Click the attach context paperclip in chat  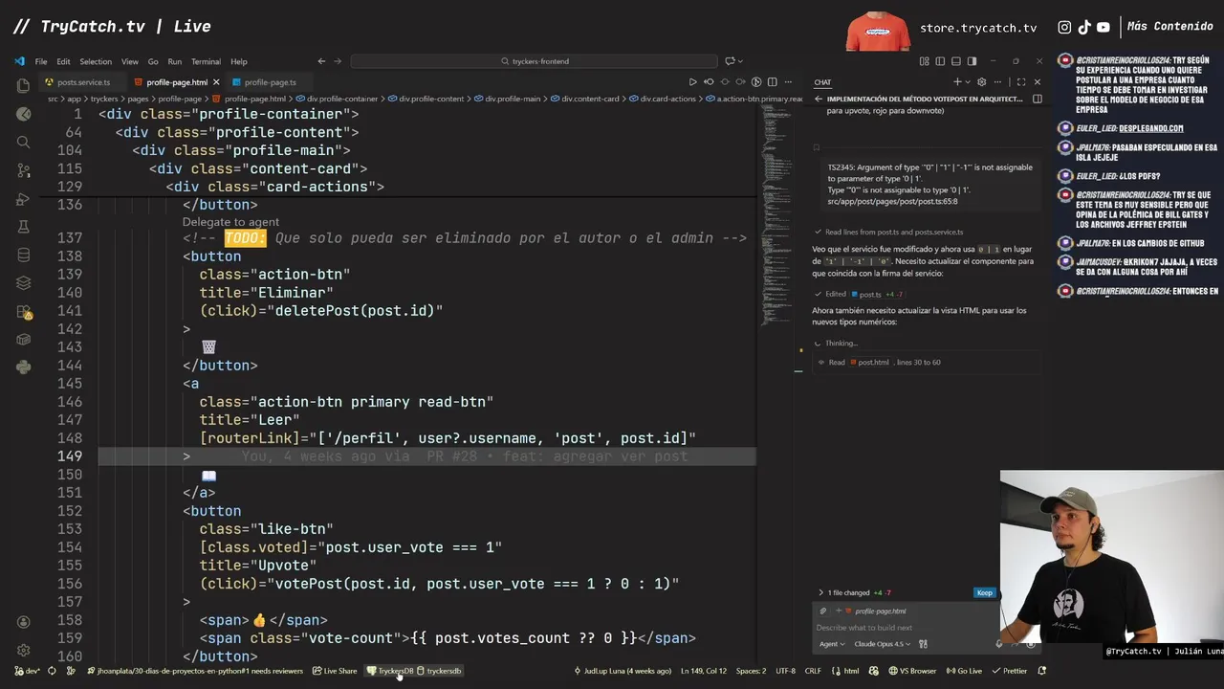(x=823, y=611)
